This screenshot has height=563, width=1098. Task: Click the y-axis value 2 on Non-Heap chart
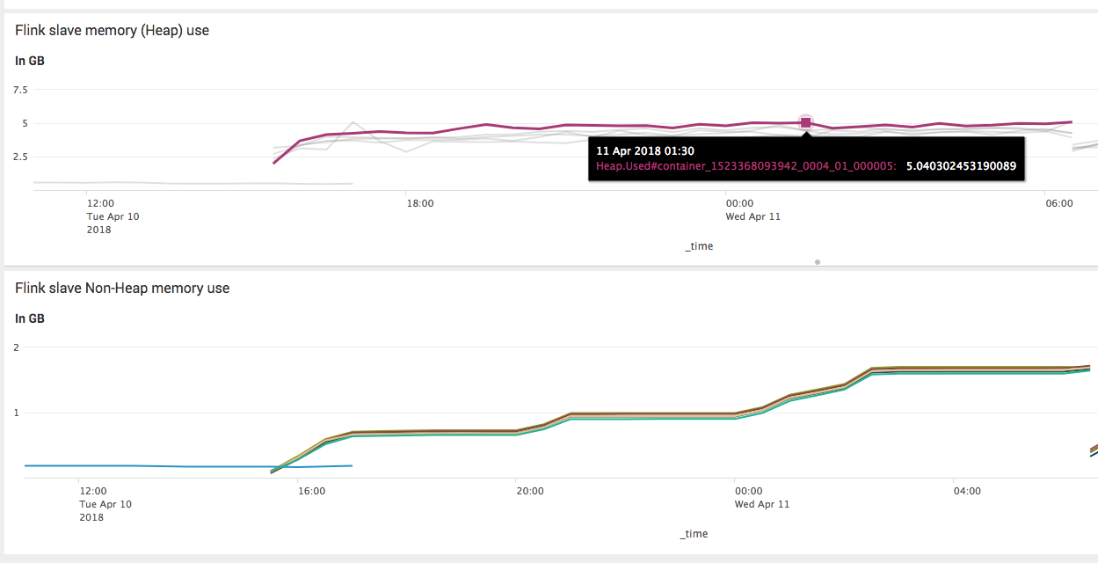click(x=16, y=347)
